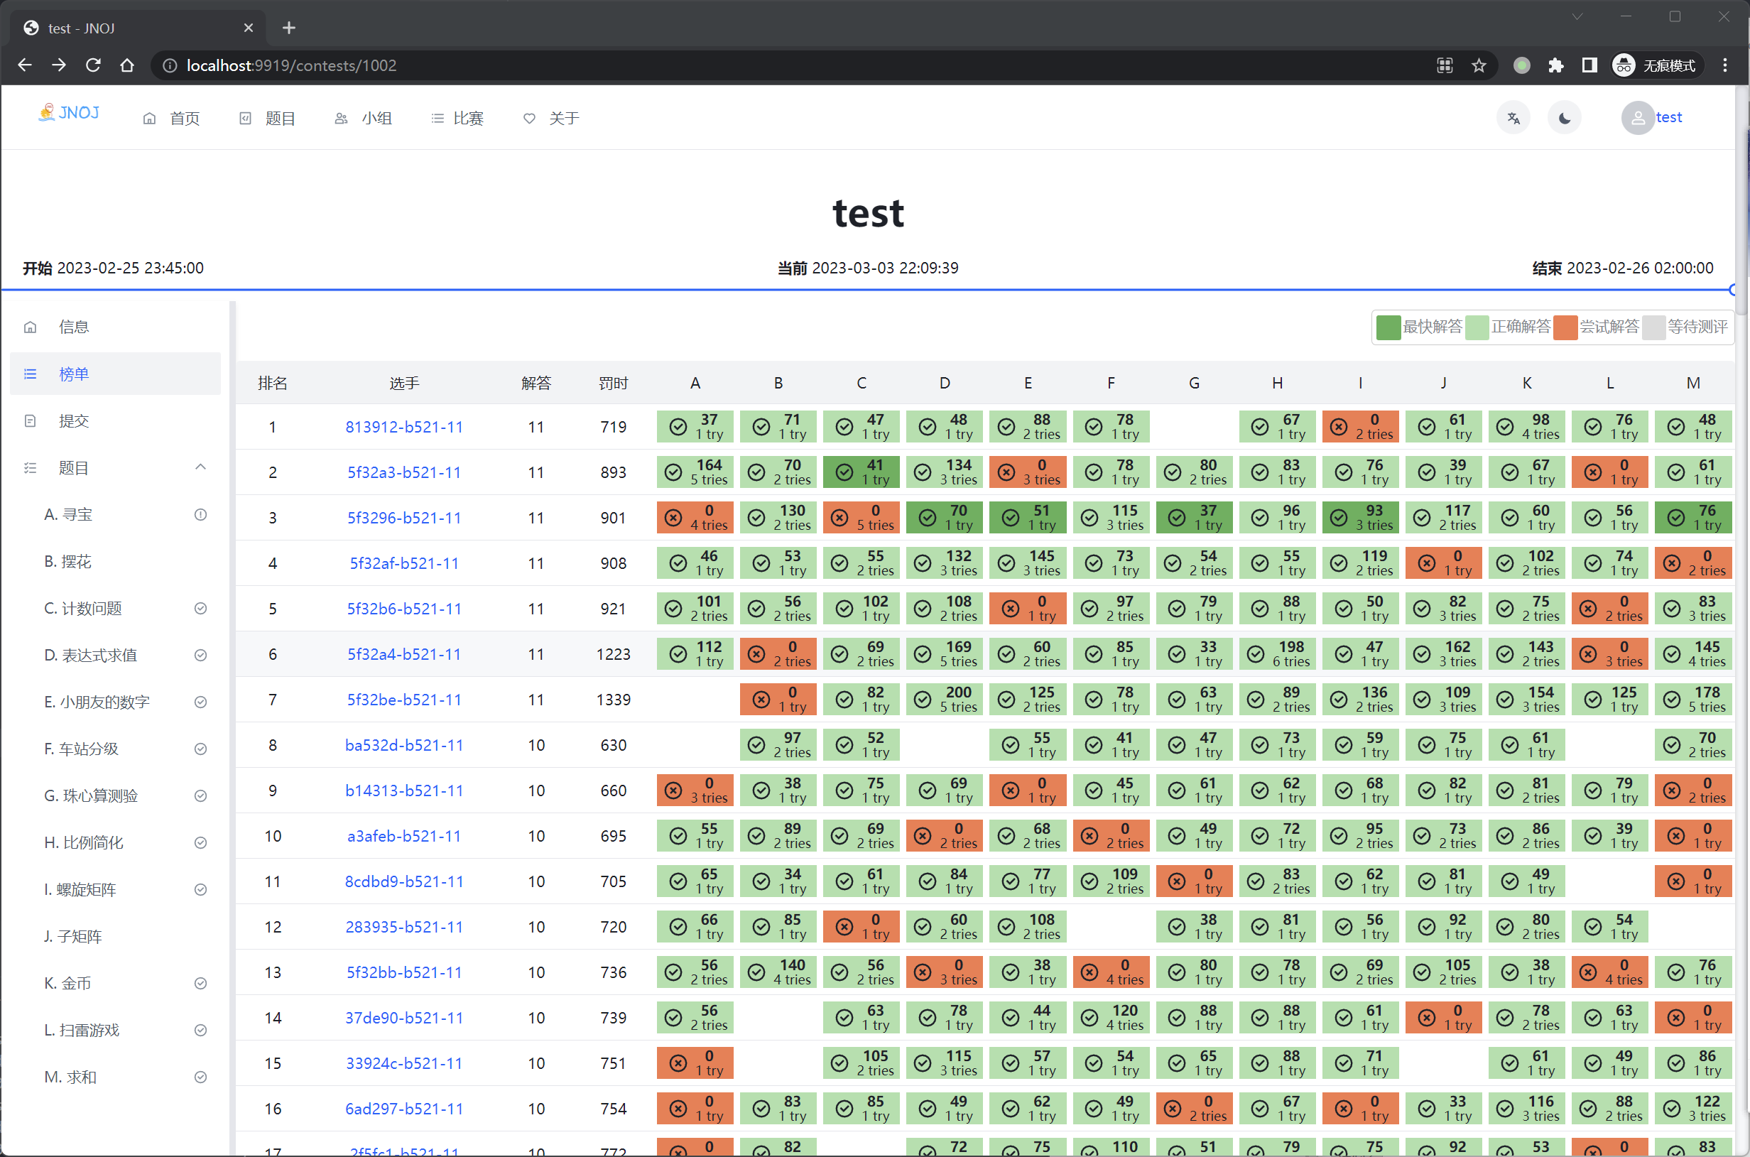Click the JNOJ logo

pyautogui.click(x=68, y=113)
